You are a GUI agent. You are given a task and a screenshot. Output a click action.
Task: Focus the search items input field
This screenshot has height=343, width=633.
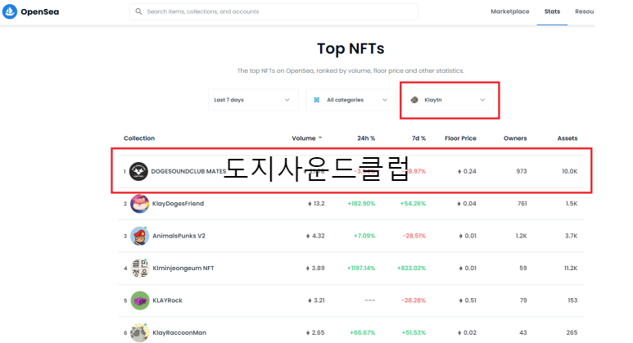tap(274, 11)
